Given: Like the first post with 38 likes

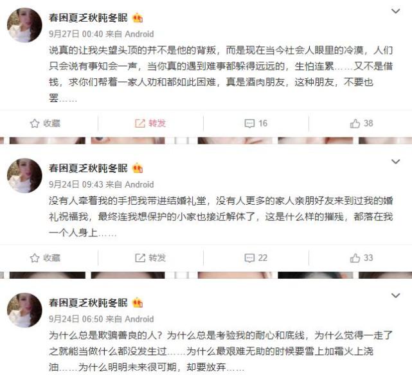Looking at the screenshot, I should (x=361, y=123).
